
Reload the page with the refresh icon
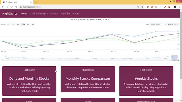pyautogui.click(x=11, y=7)
